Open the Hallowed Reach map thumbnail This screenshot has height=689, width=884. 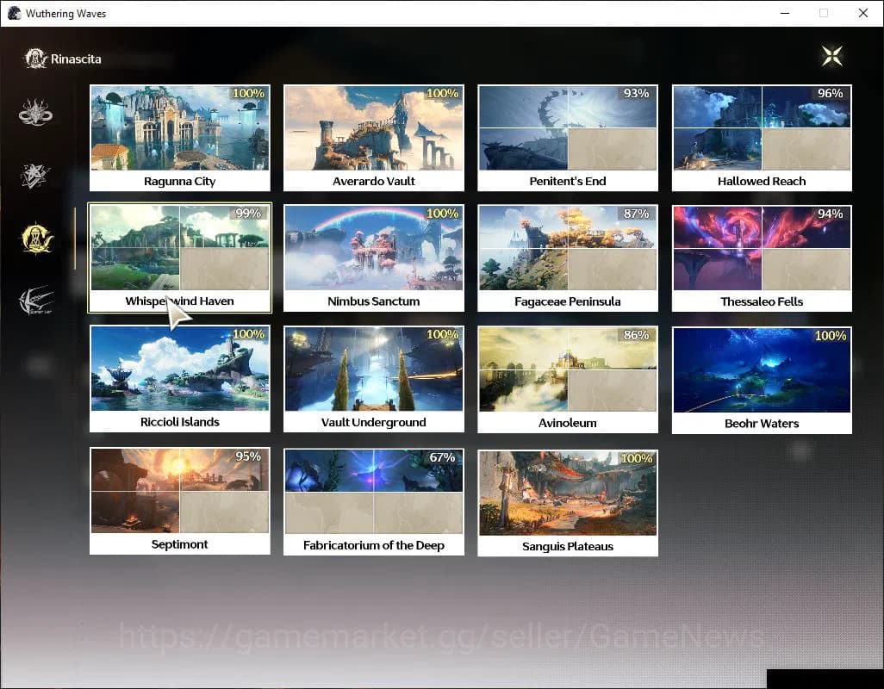761,129
